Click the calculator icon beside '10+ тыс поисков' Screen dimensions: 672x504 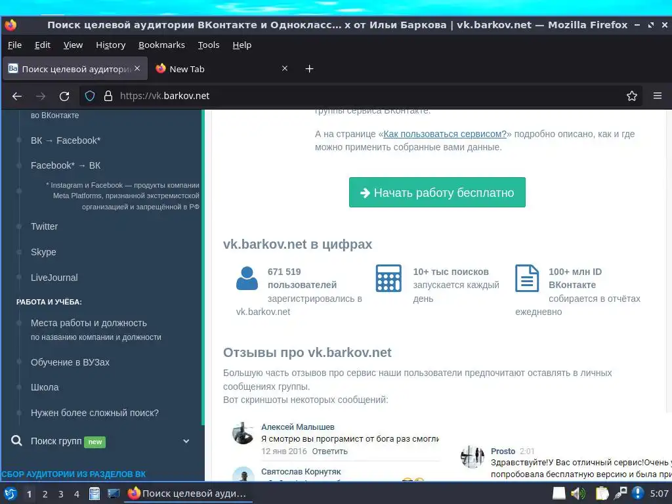click(388, 278)
